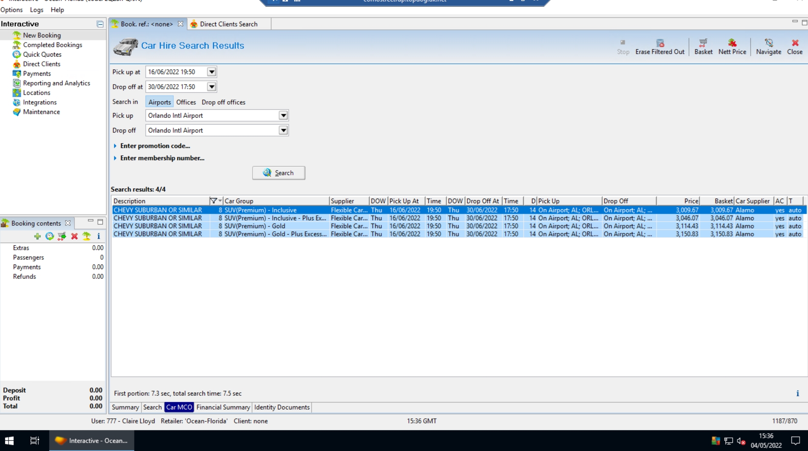Open the Identity Documents tab
The width and height of the screenshot is (808, 451).
(282, 407)
